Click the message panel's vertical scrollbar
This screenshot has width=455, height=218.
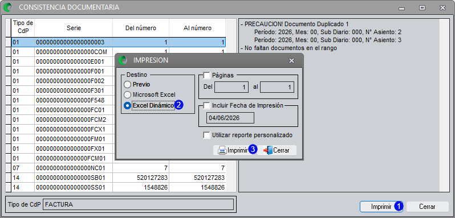coord(444,105)
